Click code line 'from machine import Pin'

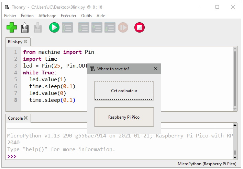point(58,52)
